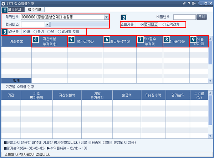Click the 자산배분액 column header

(x=67, y=95)
